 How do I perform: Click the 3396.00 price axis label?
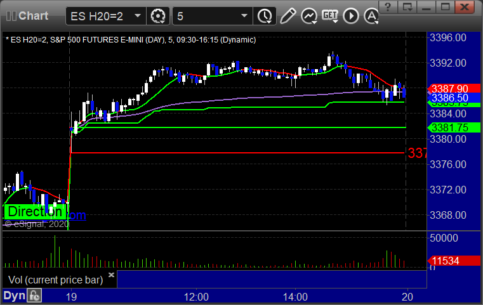click(x=448, y=38)
